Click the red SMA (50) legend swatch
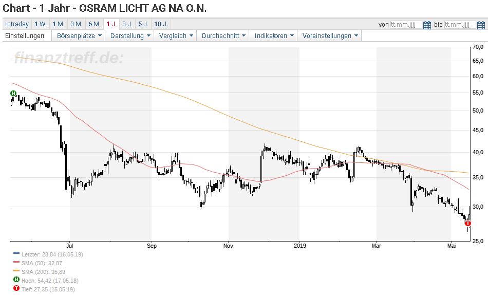488x295 pixels. [16, 263]
